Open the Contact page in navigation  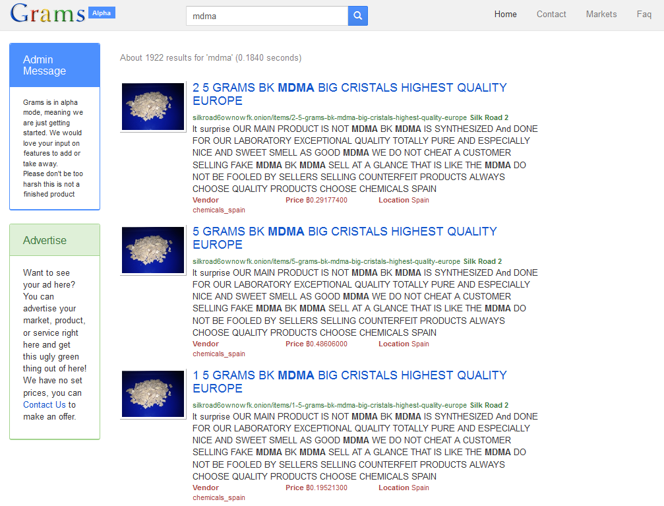click(x=551, y=14)
